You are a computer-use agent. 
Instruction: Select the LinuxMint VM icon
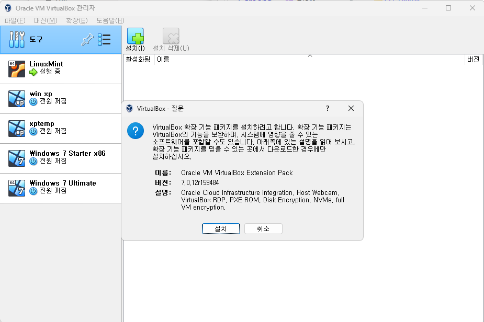click(17, 69)
